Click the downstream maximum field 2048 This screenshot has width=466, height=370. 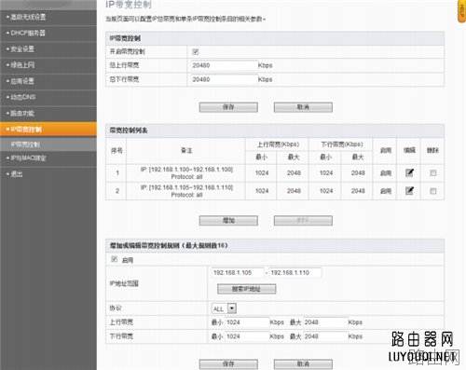tap(325, 336)
